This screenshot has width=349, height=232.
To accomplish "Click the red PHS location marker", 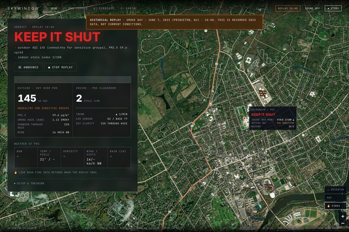I will click(x=244, y=118).
